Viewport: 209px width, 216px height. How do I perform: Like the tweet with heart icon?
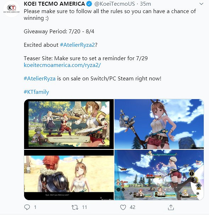123,207
